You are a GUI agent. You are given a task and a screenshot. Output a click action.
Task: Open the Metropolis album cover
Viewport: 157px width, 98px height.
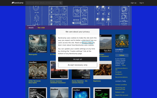(x=38, y=43)
